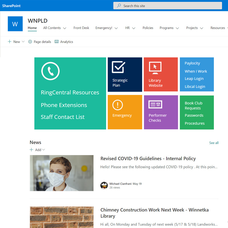Select the Policies navigation item

[x=148, y=28]
